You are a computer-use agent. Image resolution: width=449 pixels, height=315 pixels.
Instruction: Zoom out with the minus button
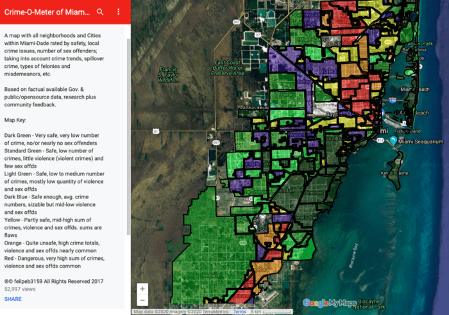click(x=142, y=300)
